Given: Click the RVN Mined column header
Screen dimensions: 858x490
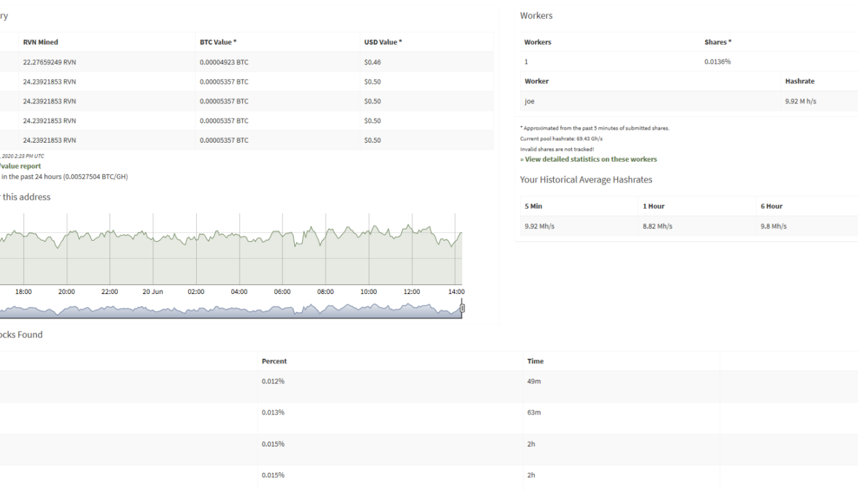Looking at the screenshot, I should coord(40,42).
